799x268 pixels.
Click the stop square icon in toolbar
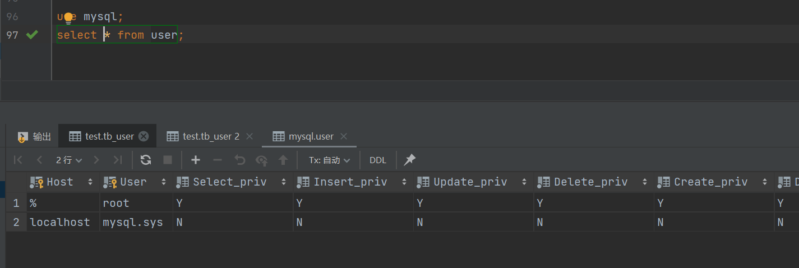pos(168,160)
